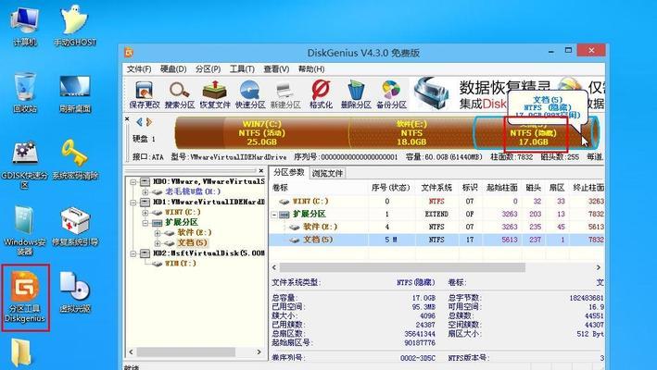Collapse the HD1 VMwareVirtualIDE disk node

[x=133, y=203]
